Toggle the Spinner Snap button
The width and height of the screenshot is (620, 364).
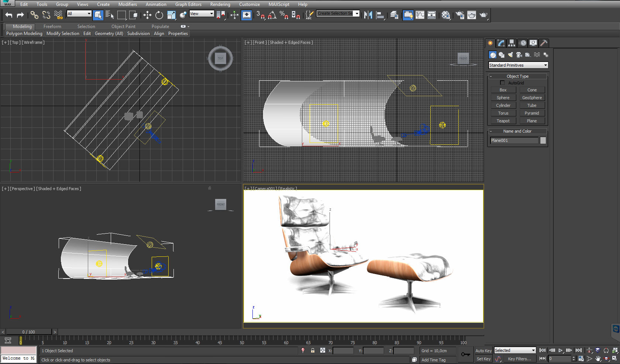296,15
